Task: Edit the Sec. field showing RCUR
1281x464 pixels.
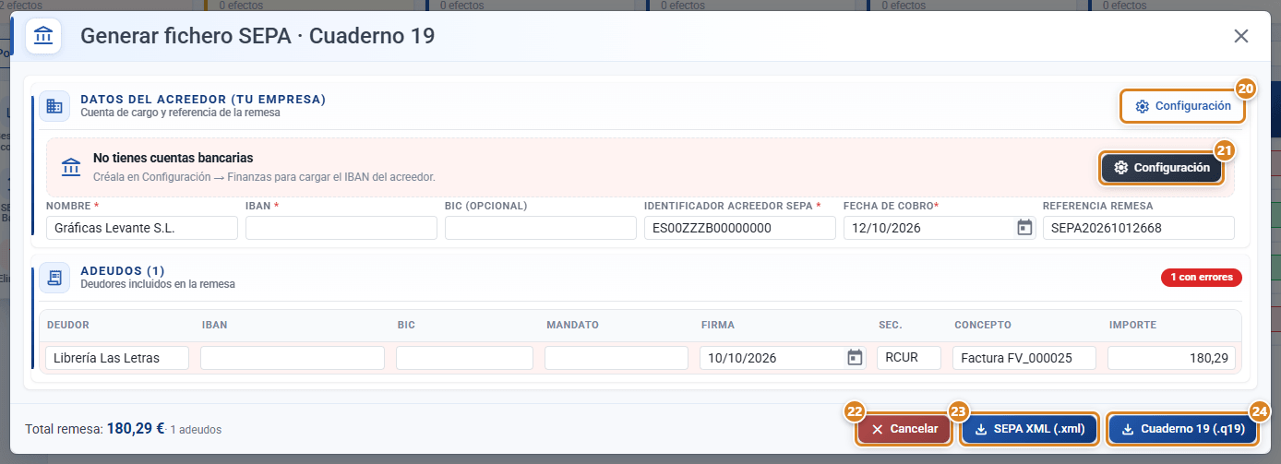Action: click(909, 358)
